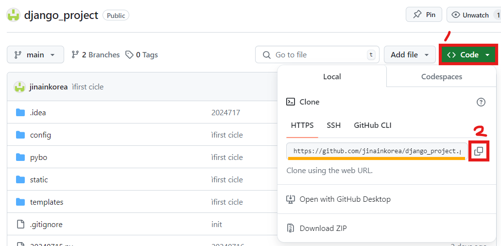The width and height of the screenshot is (501, 246).
Task: Click the Clone help question mark icon
Action: (x=481, y=102)
